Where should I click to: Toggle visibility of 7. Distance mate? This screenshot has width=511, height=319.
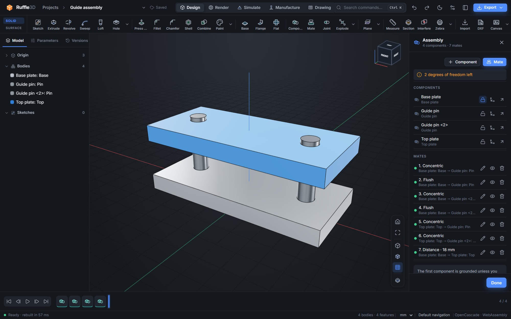[492, 252]
